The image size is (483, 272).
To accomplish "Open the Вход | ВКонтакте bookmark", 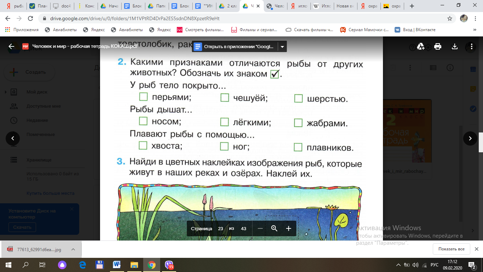I will (415, 30).
